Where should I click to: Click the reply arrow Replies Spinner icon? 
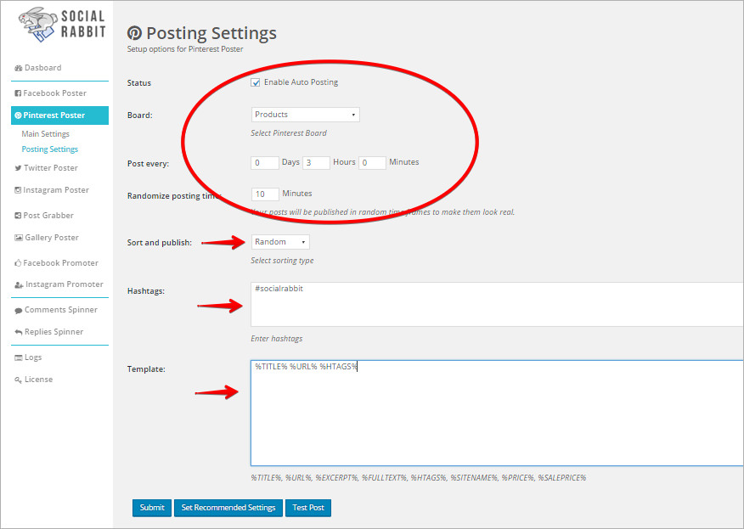[19, 332]
